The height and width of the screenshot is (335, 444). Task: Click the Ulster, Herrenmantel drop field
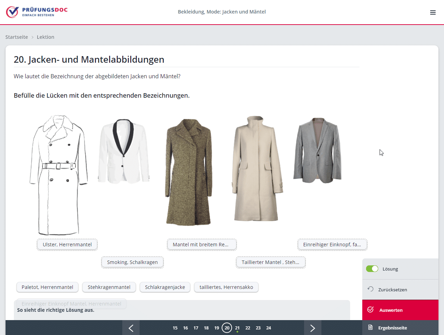(67, 245)
